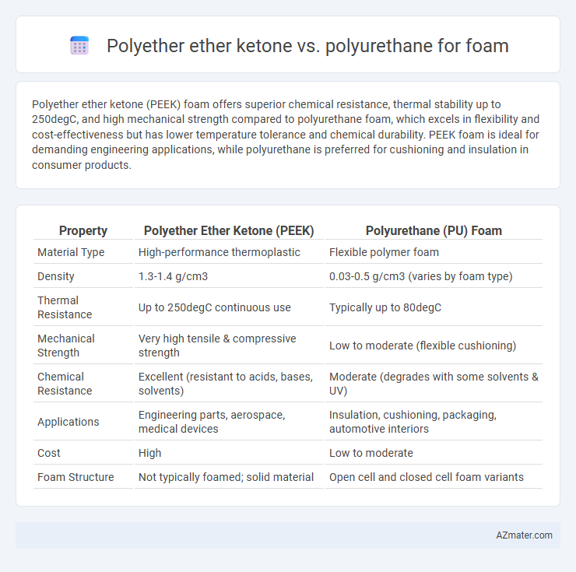The width and height of the screenshot is (576, 572).
Task: Click the 'Typically up to 80degC' cell
Action: 385,307
